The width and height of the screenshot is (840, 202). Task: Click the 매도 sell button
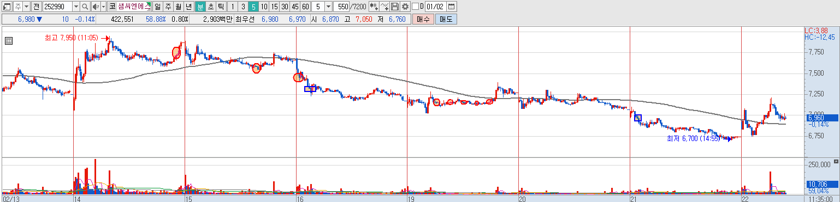[x=446, y=19]
